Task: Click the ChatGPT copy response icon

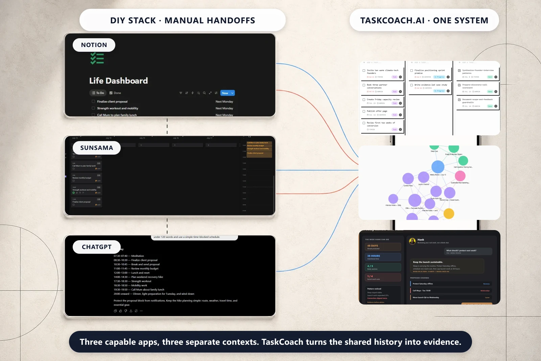Action: click(115, 311)
